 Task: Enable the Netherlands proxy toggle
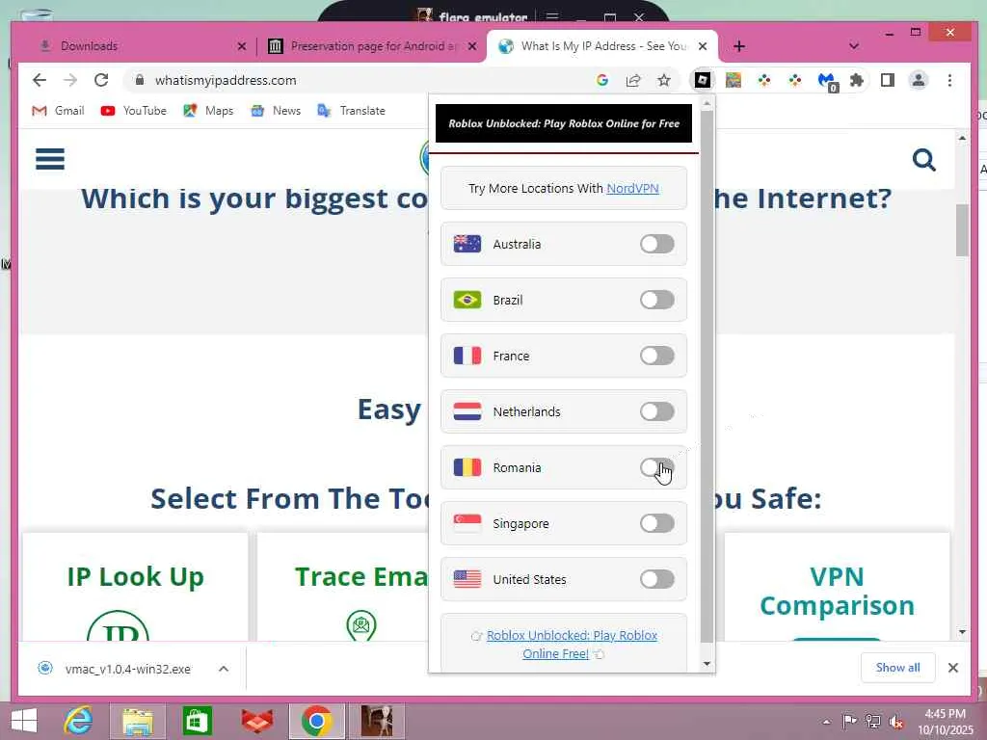click(656, 411)
